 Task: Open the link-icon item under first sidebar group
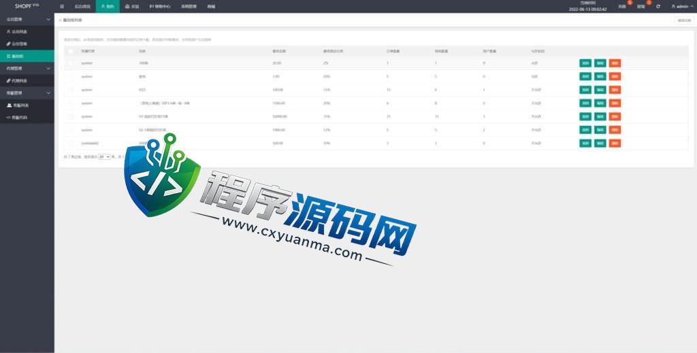tap(27, 44)
